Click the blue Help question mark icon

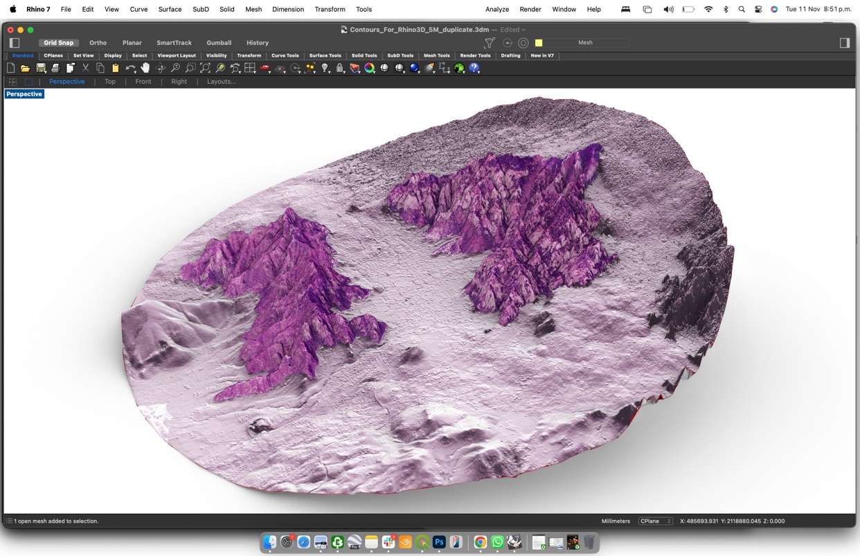click(474, 68)
